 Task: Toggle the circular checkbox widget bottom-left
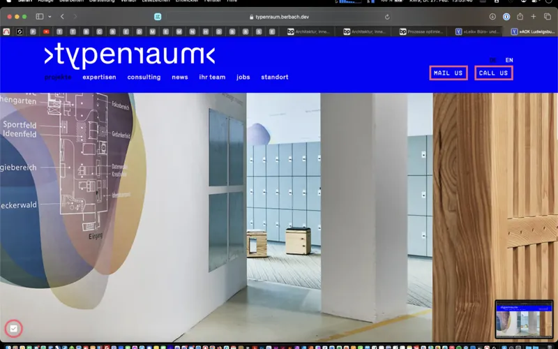click(13, 328)
